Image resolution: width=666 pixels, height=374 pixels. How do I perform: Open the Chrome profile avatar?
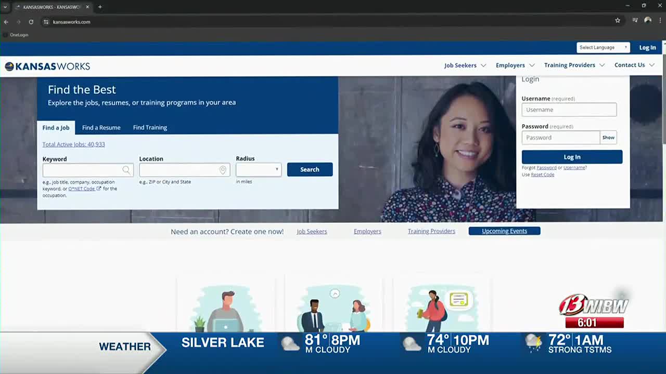(648, 21)
